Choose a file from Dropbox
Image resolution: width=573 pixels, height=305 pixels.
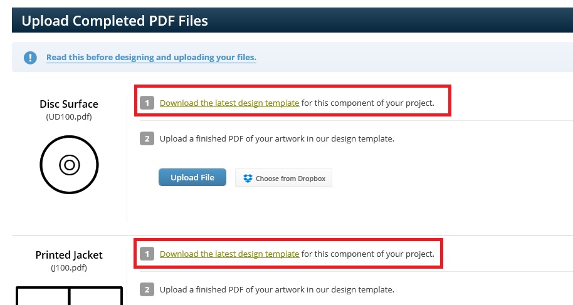(283, 178)
